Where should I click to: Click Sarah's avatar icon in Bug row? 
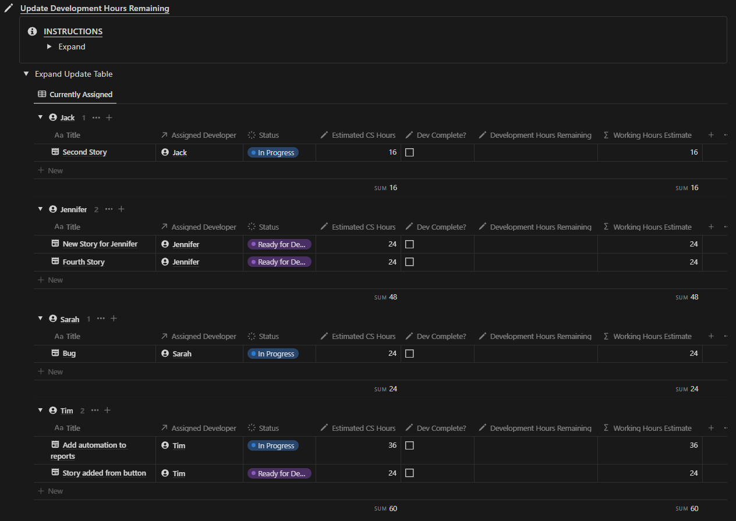coord(165,353)
